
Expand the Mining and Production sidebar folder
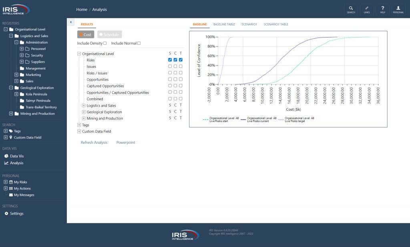pyautogui.click(x=6, y=114)
